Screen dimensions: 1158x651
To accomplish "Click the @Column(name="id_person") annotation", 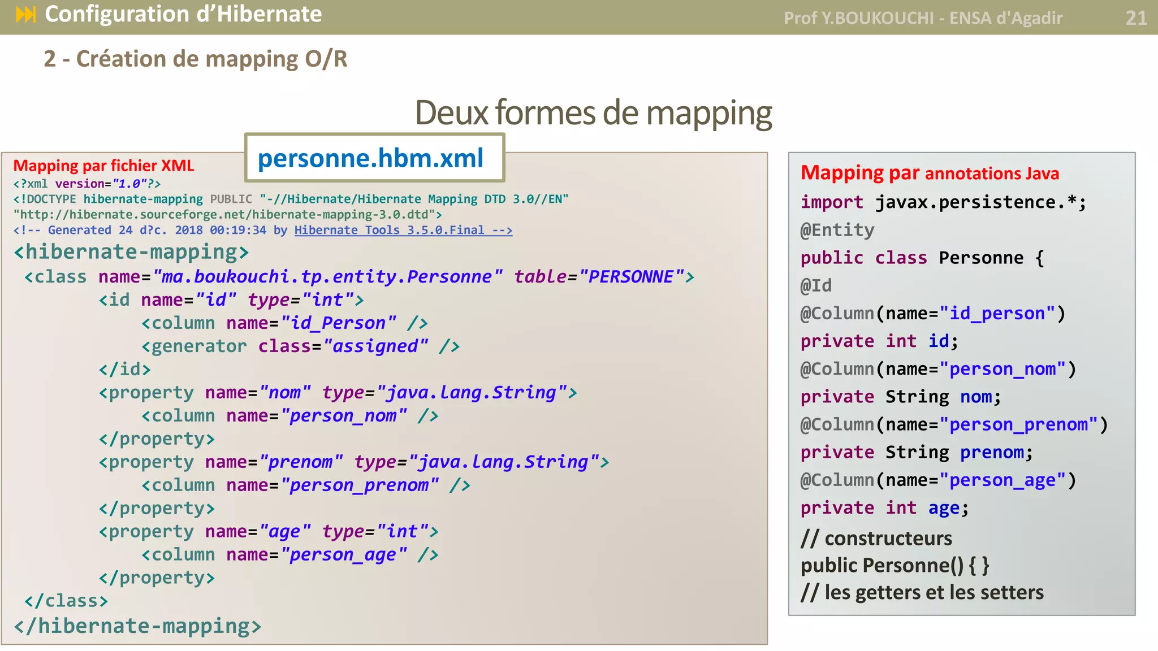I will pos(933,313).
